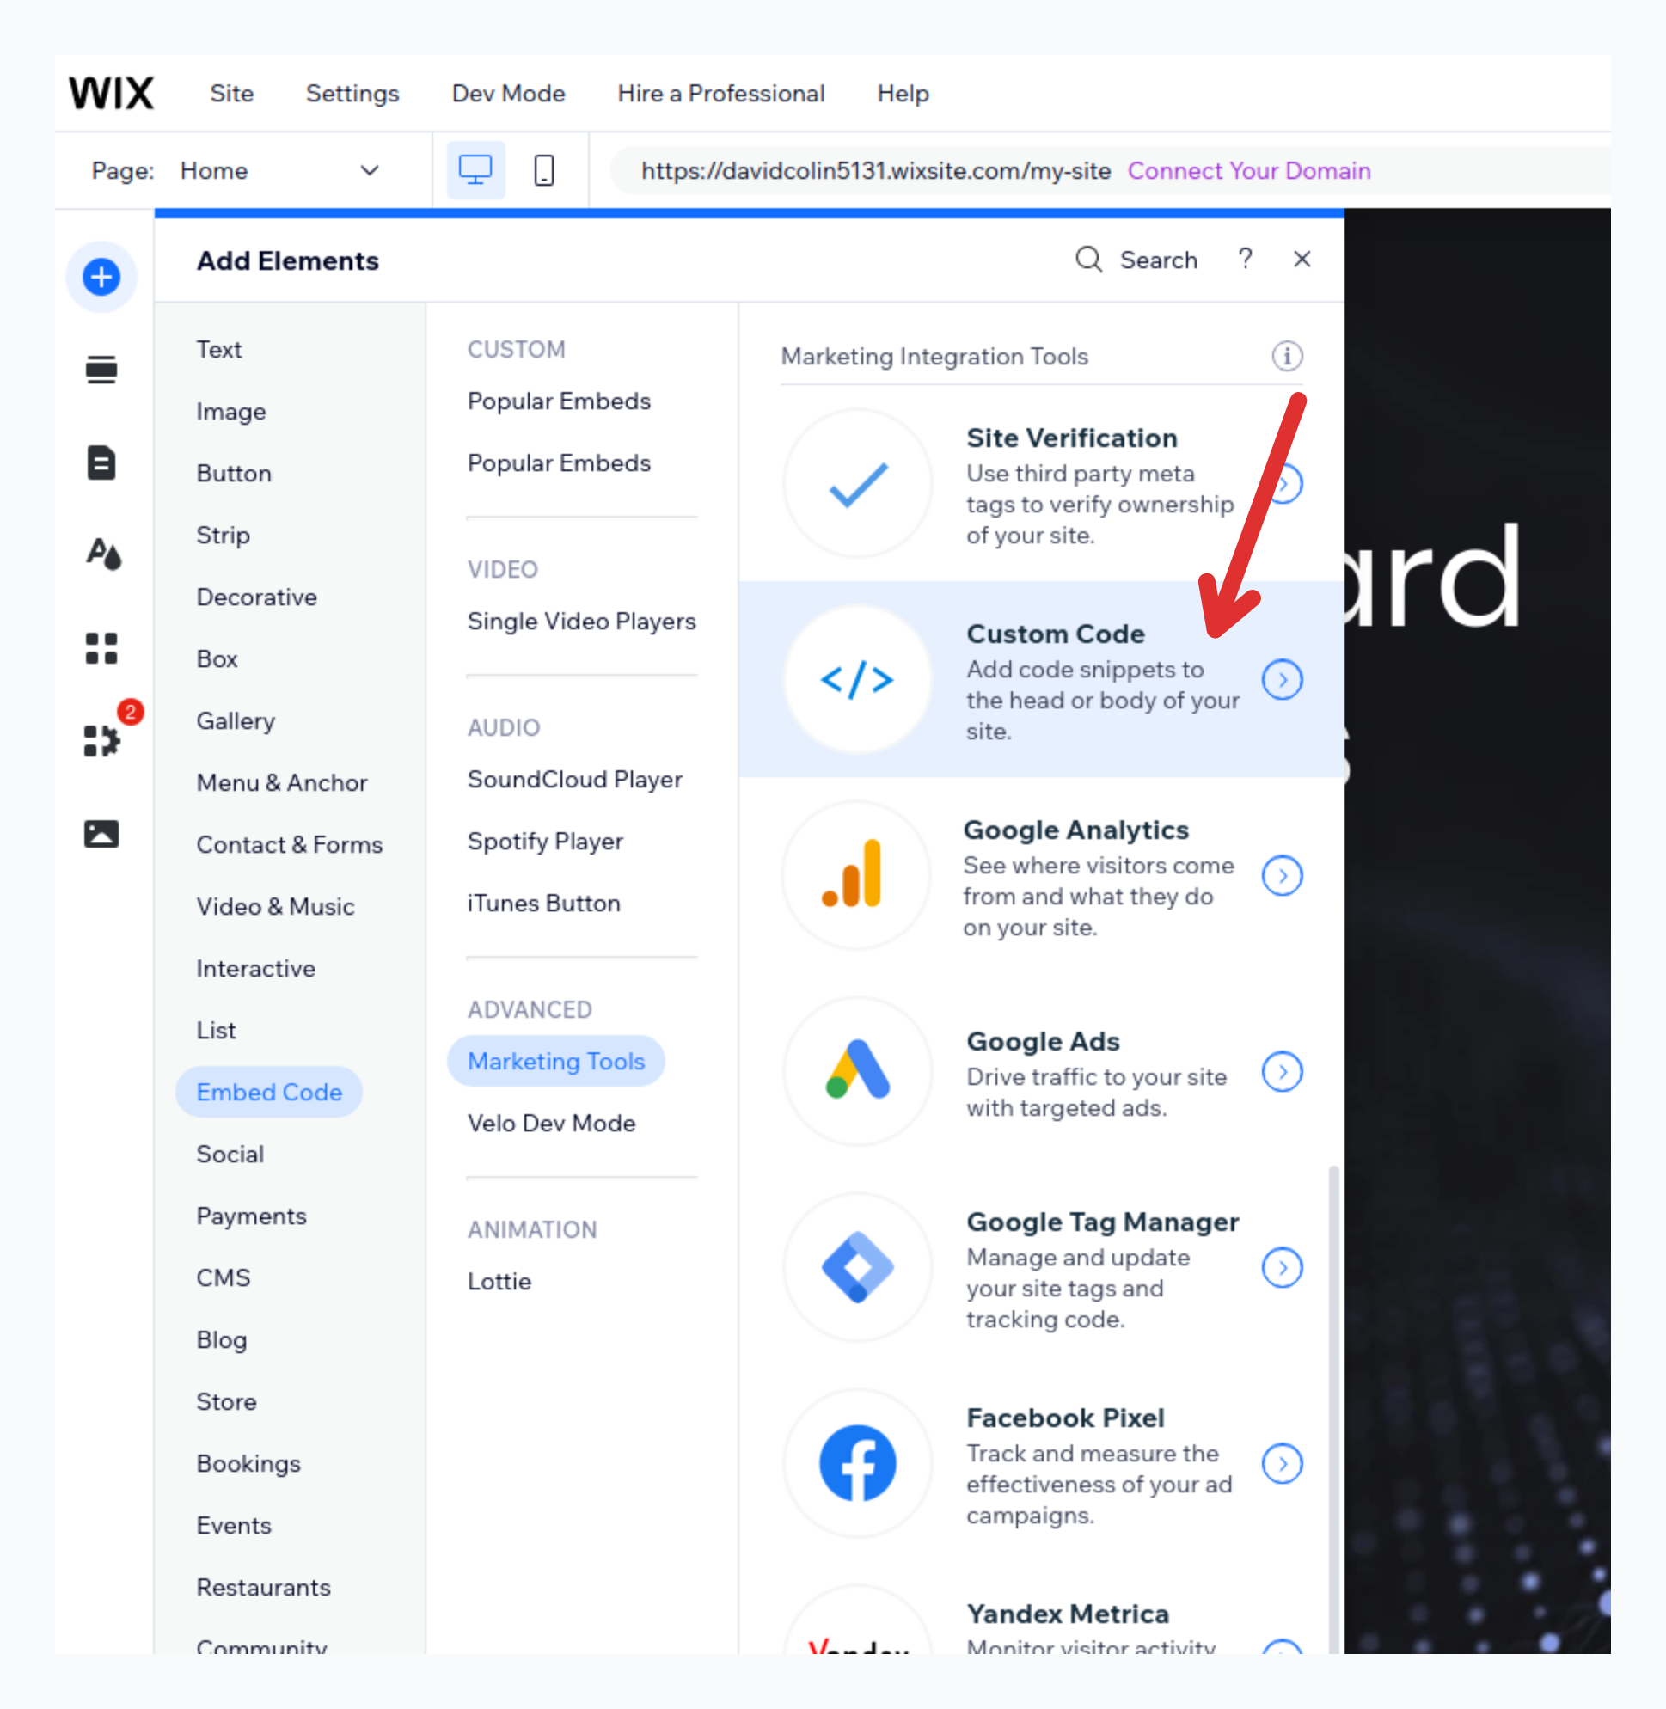Click the Google Analytics bar chart icon
The width and height of the screenshot is (1666, 1709).
(x=856, y=873)
